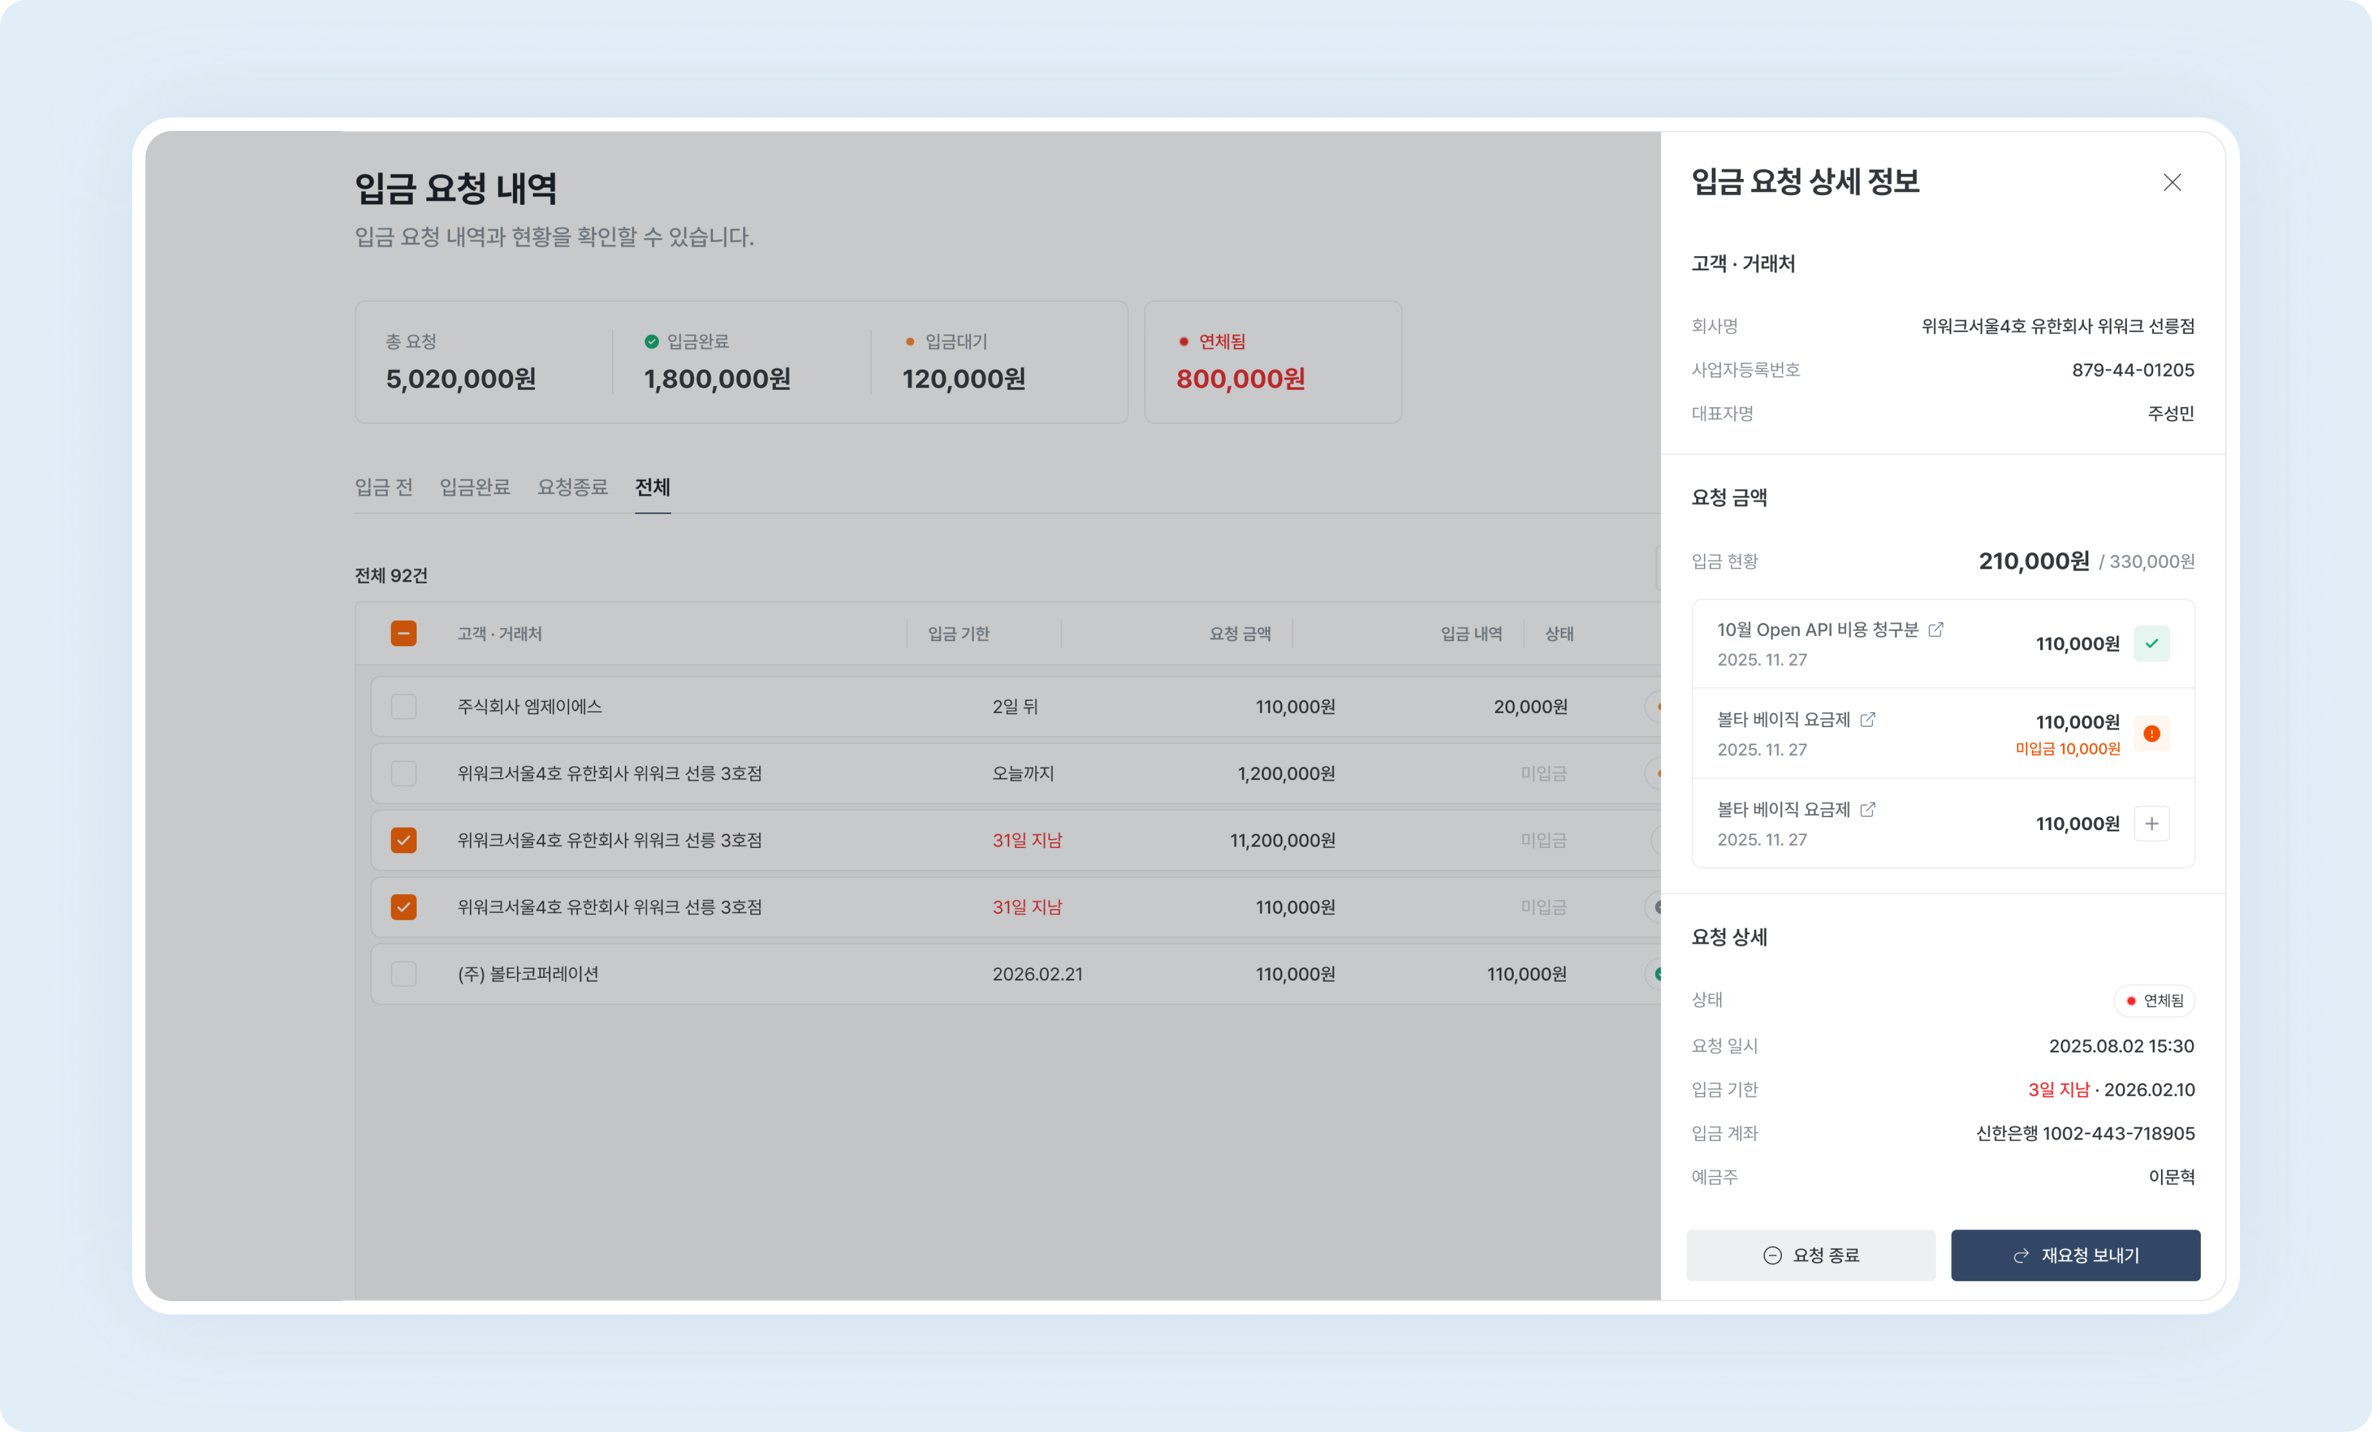Toggle the select-all checkbox in the table header
The image size is (2372, 1432).
403,633
